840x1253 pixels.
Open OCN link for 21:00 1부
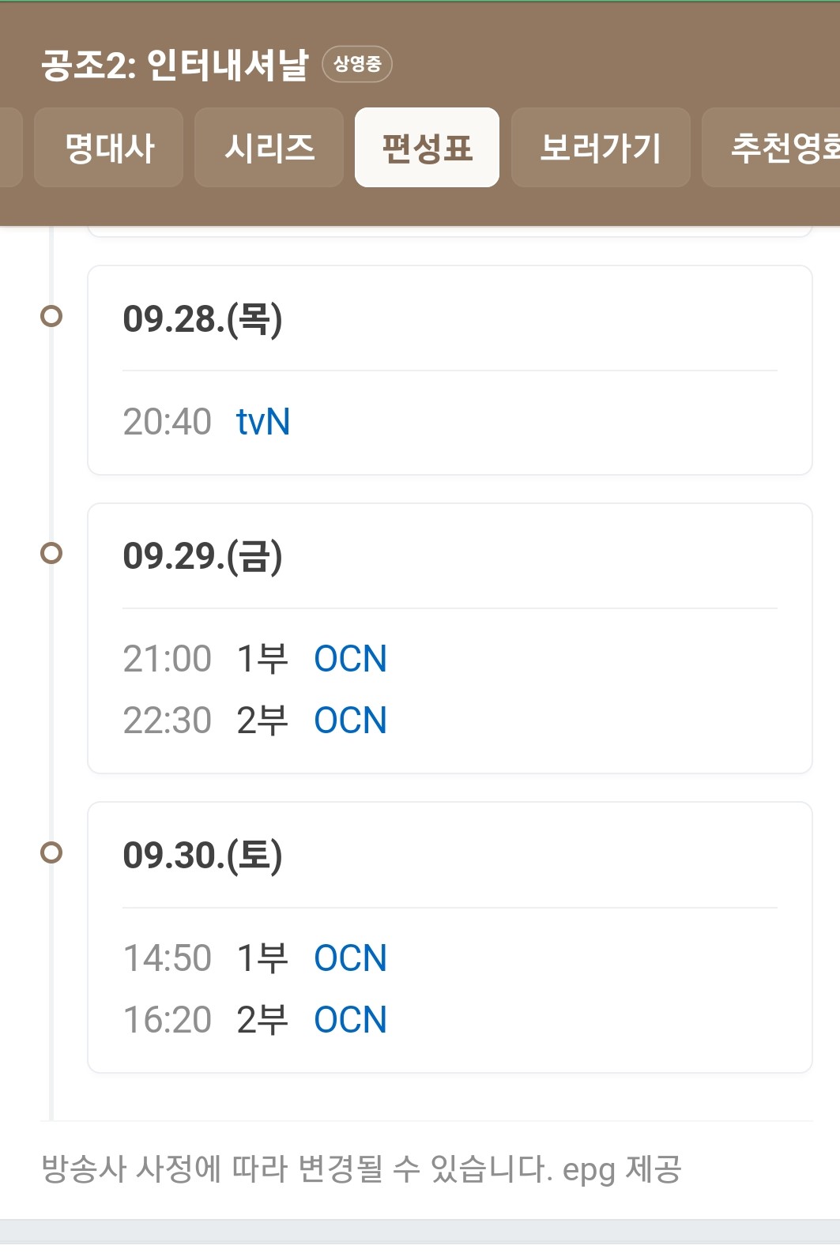pos(350,659)
